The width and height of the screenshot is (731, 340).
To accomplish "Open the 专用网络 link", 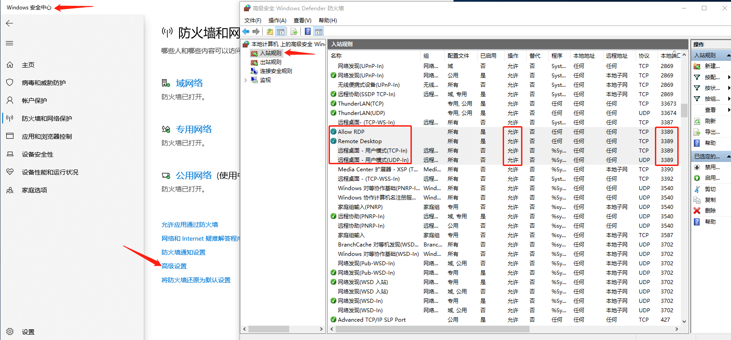I will [194, 129].
